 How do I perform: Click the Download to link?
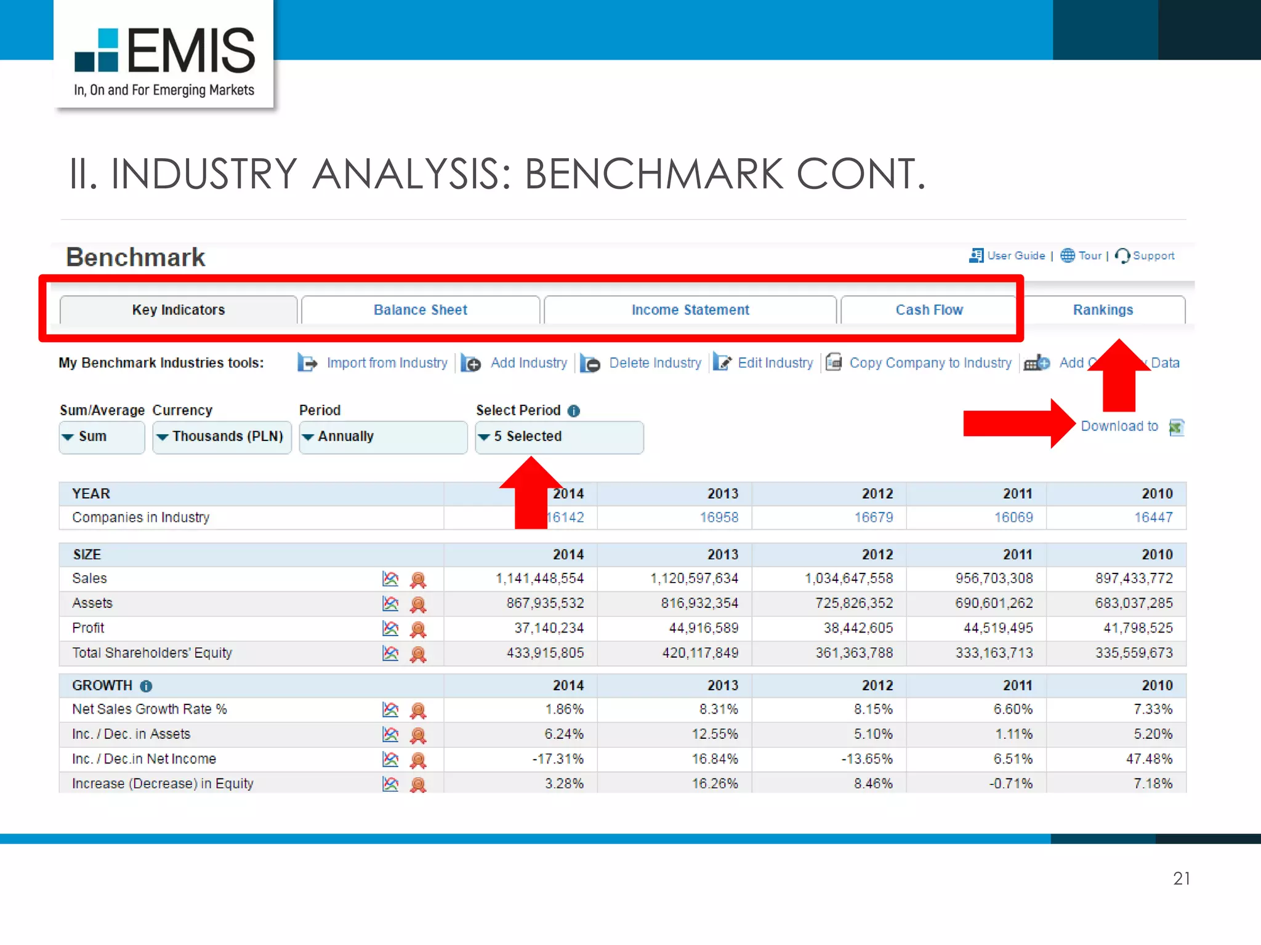pos(1119,426)
